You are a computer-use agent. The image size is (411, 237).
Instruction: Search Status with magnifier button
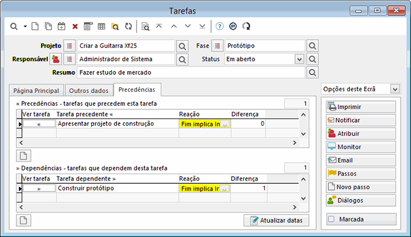click(312, 59)
